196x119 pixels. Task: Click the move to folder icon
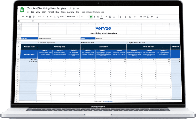[74, 8]
